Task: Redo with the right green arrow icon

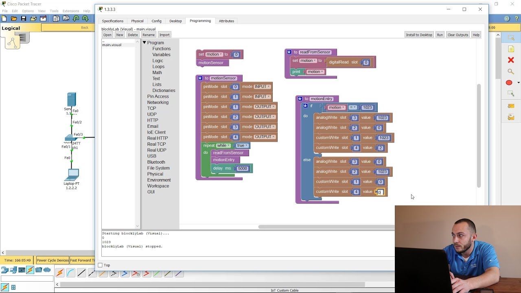Action: [x=85, y=18]
